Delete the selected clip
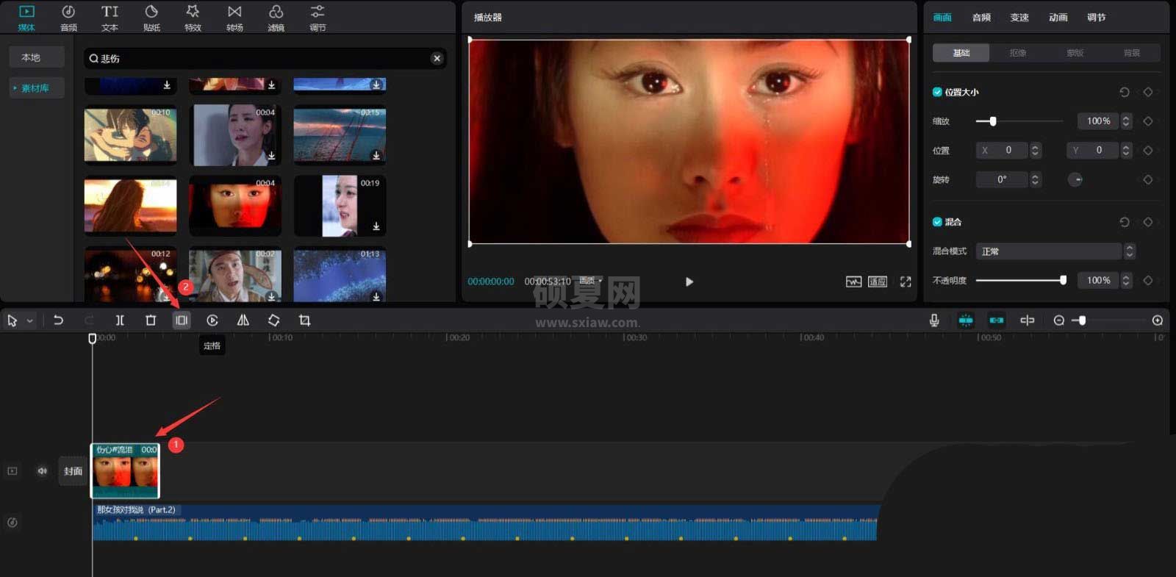This screenshot has width=1176, height=577. 151,320
